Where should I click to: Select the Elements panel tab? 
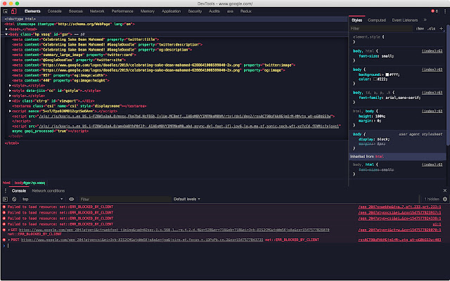[x=32, y=11]
